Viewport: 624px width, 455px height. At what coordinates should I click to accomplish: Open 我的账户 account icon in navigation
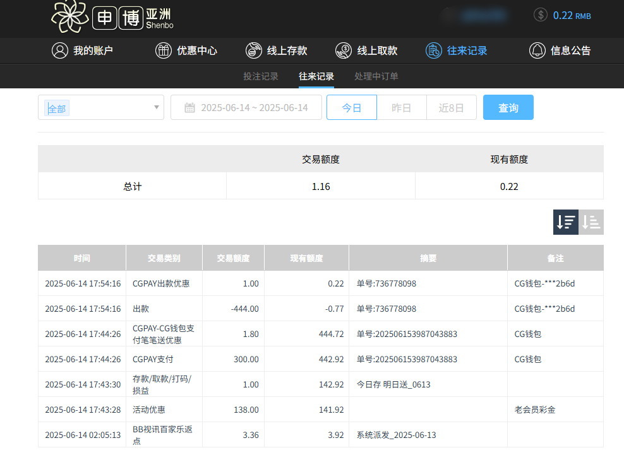click(60, 50)
